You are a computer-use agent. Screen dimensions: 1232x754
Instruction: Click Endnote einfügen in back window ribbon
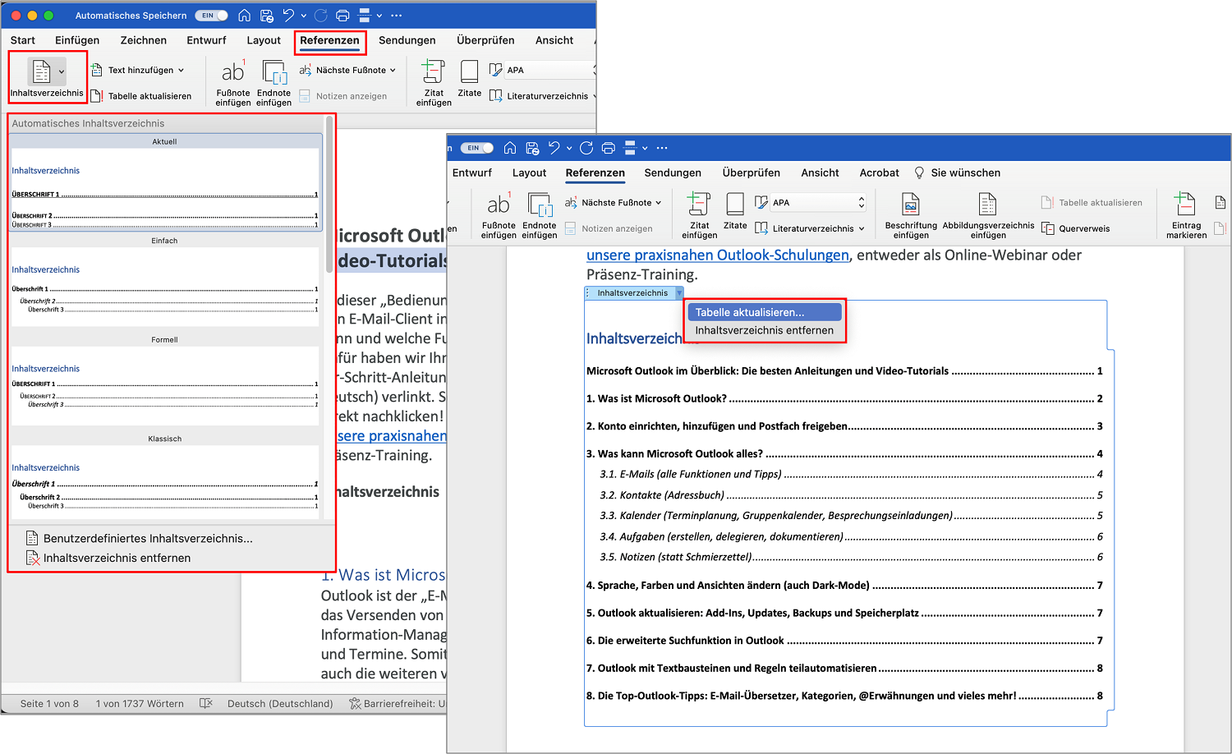pos(274,84)
